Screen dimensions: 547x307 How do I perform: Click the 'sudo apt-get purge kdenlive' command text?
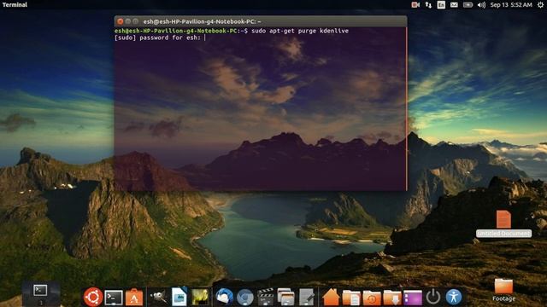(x=300, y=31)
